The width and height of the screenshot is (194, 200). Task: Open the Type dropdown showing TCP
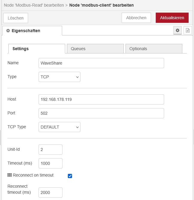59,77
